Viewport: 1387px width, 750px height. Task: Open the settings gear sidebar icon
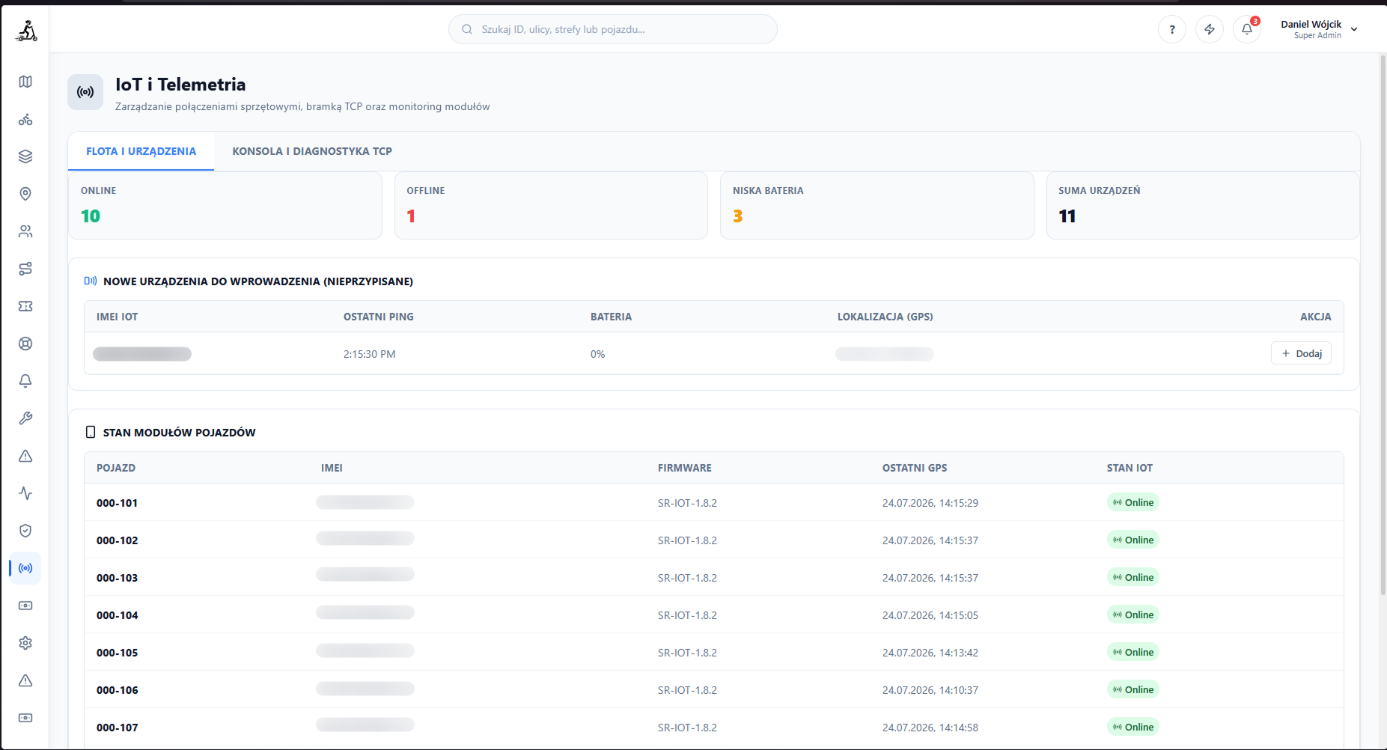(x=25, y=643)
